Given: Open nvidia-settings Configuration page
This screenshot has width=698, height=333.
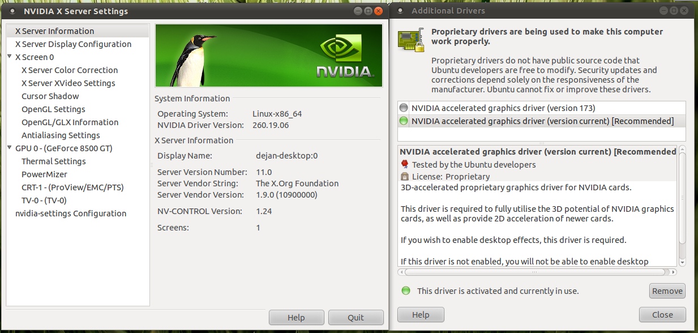Looking at the screenshot, I should pos(71,214).
